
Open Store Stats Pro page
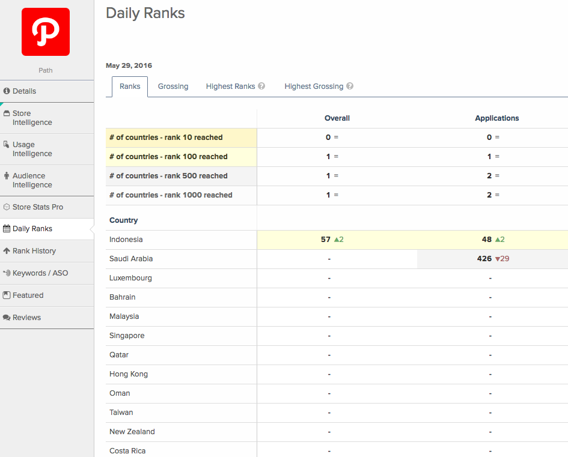47,207
